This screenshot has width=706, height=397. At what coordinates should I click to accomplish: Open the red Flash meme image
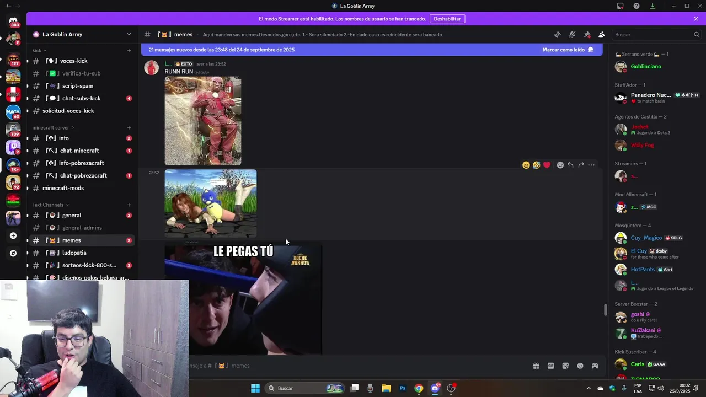click(x=203, y=121)
